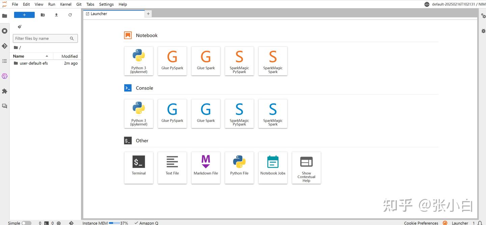Launch a Terminal from Other section
This screenshot has height=225, width=486.
point(138,167)
